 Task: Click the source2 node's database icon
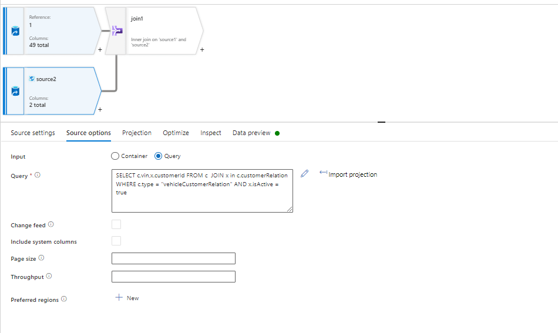coord(15,91)
